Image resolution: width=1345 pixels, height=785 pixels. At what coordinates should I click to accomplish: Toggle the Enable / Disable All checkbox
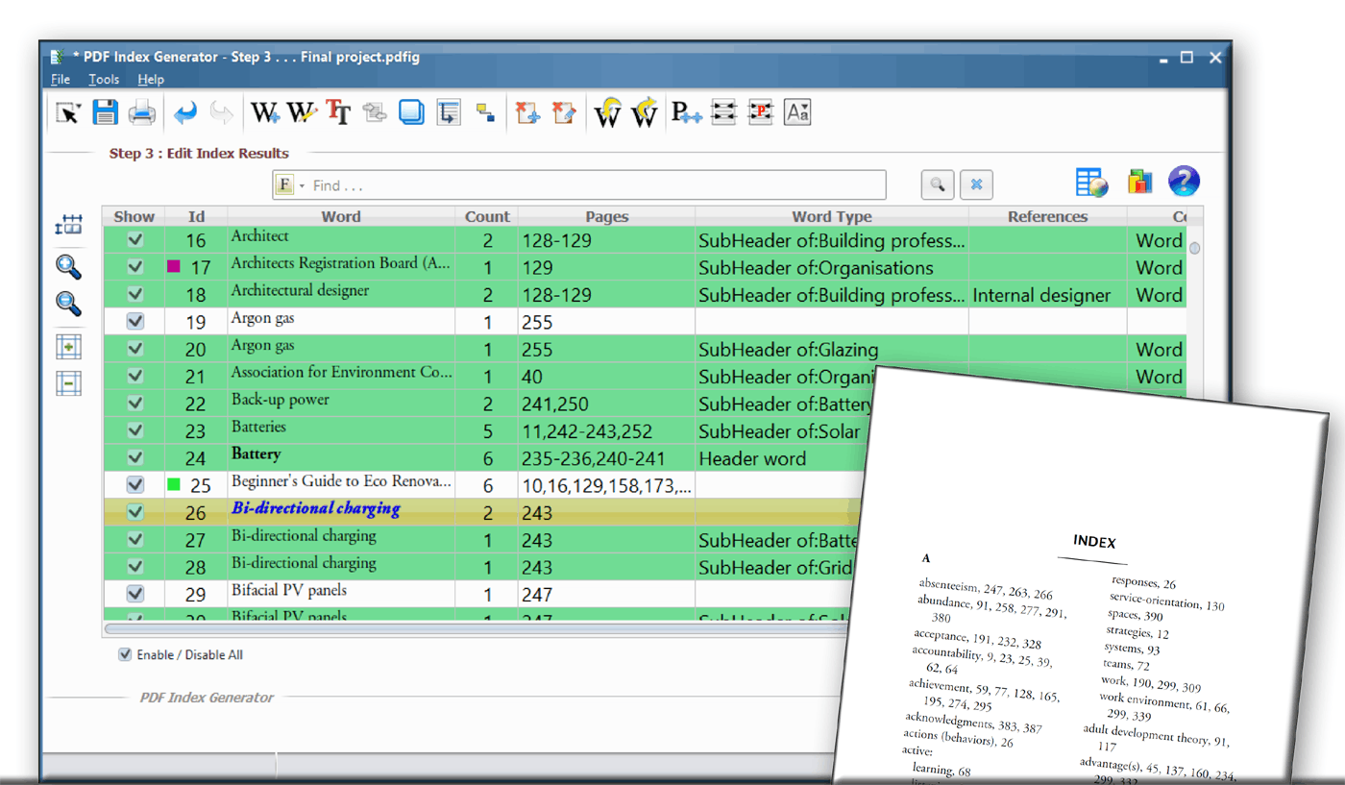[x=125, y=654]
